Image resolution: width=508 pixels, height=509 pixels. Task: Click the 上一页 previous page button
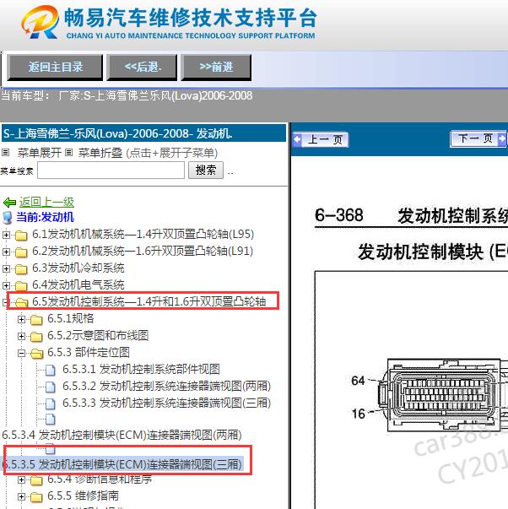coord(321,140)
